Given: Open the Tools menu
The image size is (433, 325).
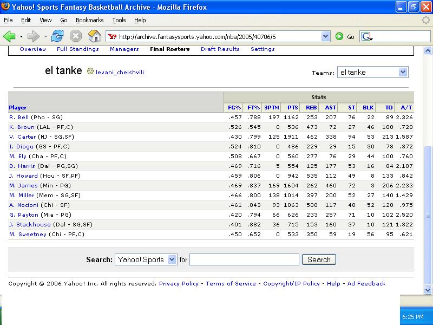Looking at the screenshot, I should tap(119, 20).
